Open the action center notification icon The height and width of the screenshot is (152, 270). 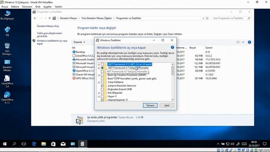pyautogui.click(x=265, y=144)
